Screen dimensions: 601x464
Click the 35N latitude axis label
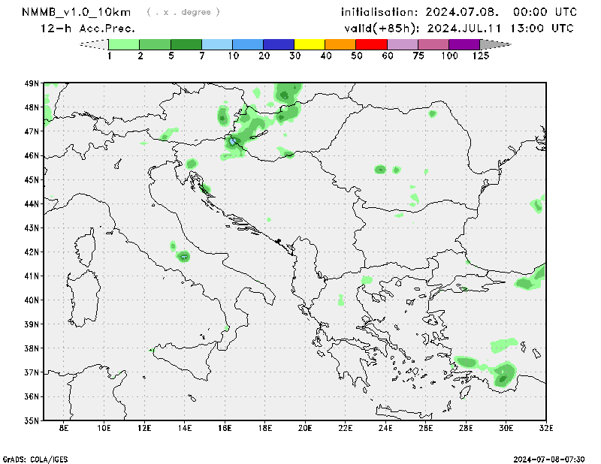pyautogui.click(x=31, y=420)
